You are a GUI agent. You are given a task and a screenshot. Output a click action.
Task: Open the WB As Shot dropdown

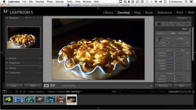181,38
